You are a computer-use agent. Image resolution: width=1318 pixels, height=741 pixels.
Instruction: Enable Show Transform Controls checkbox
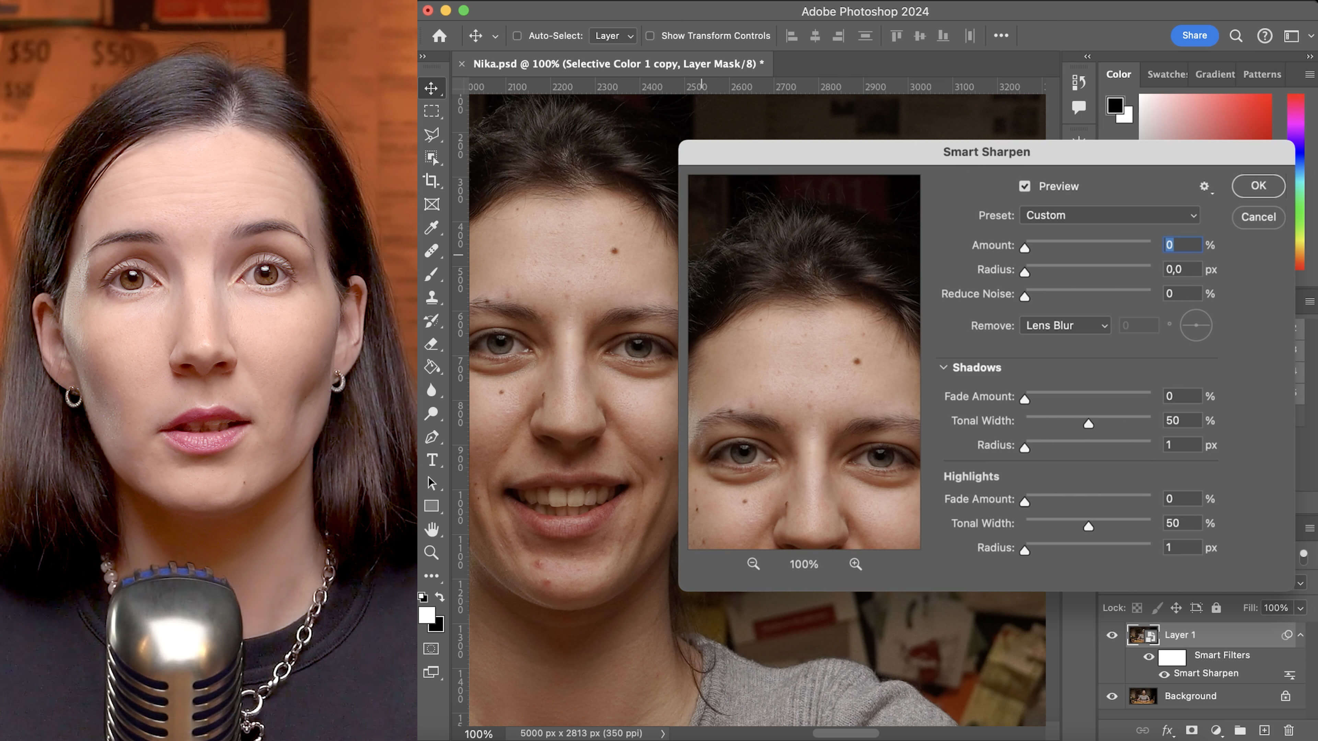(x=650, y=36)
